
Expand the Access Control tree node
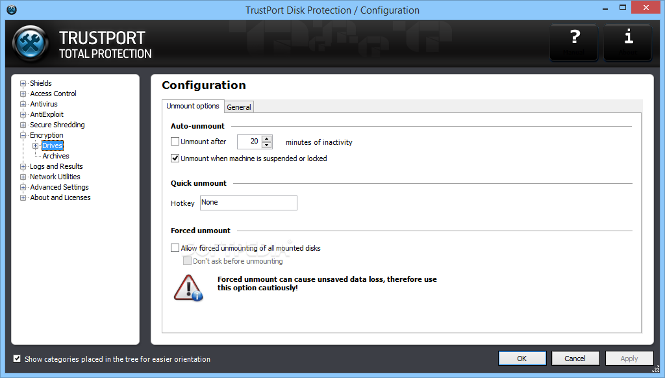pos(23,94)
